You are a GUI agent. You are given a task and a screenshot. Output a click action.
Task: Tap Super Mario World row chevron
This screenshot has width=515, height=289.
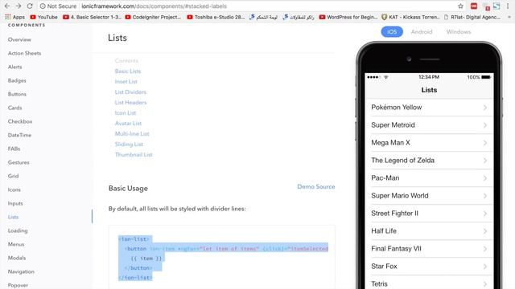tap(484, 196)
